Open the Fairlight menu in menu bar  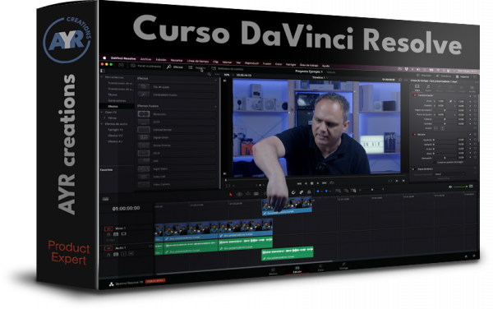coord(291,64)
